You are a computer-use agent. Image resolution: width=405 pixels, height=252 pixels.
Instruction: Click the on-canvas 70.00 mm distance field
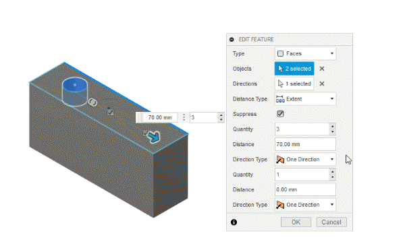coord(160,118)
